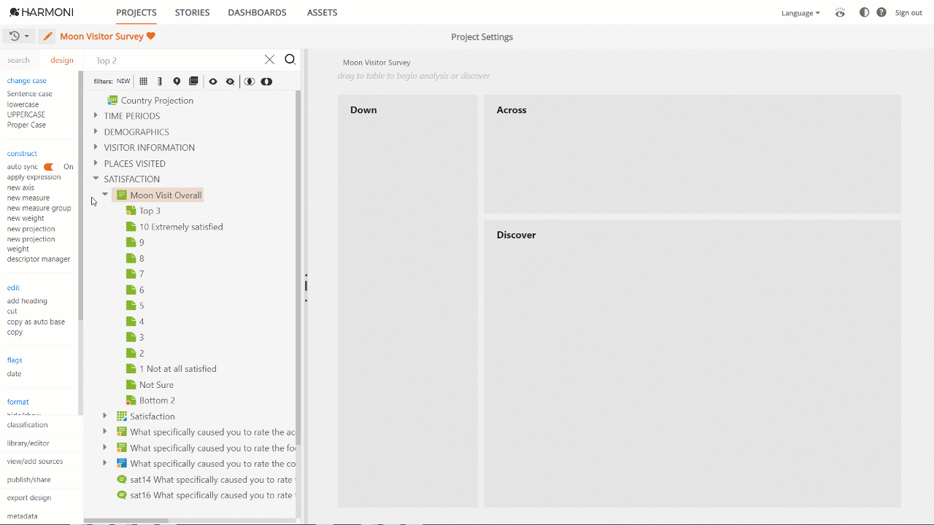Click the magnifier search icon
This screenshot has width=934, height=525.
(x=290, y=60)
